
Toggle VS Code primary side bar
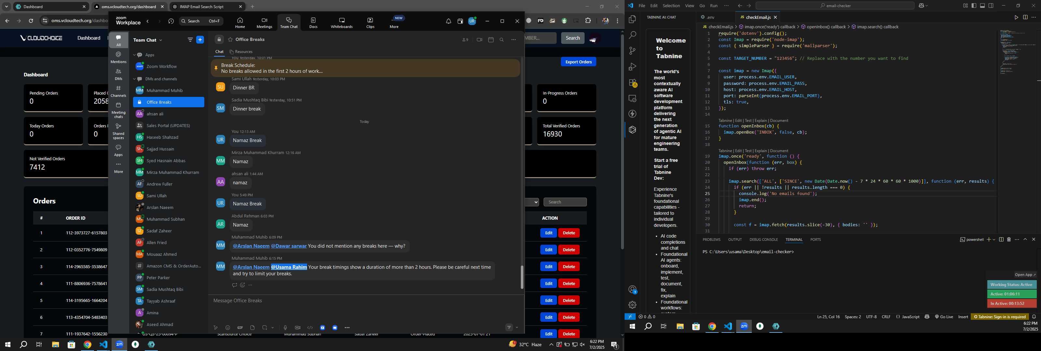pos(974,6)
